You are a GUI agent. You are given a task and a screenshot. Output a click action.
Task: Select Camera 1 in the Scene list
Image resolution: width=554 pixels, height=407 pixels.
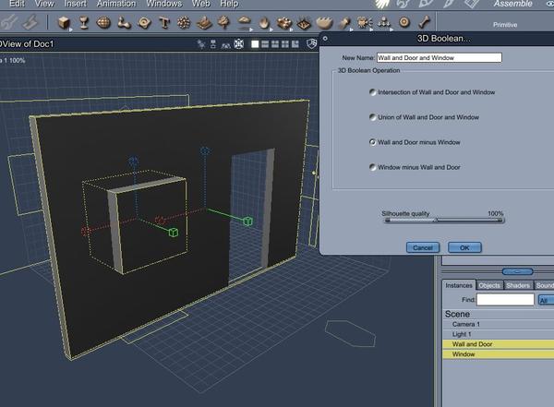(x=499, y=324)
